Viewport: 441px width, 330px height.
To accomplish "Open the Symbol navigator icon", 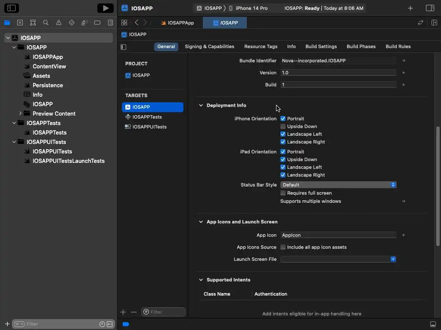I will click(33, 23).
